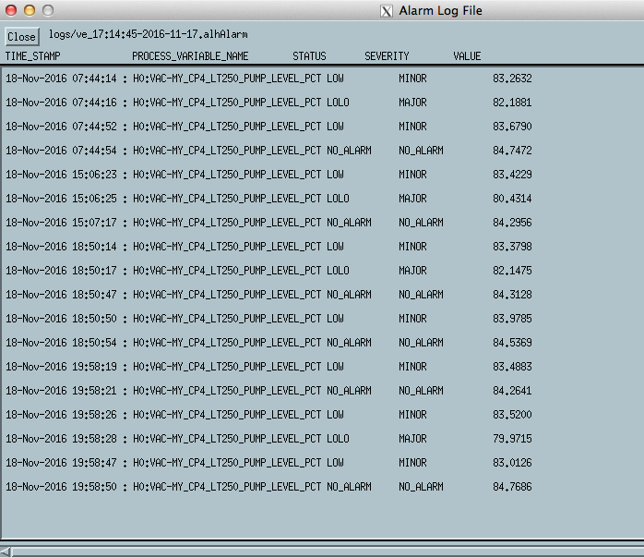
Task: Click the gray zoom window button
Action: tap(48, 10)
